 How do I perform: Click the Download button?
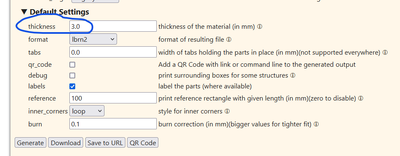click(x=66, y=143)
